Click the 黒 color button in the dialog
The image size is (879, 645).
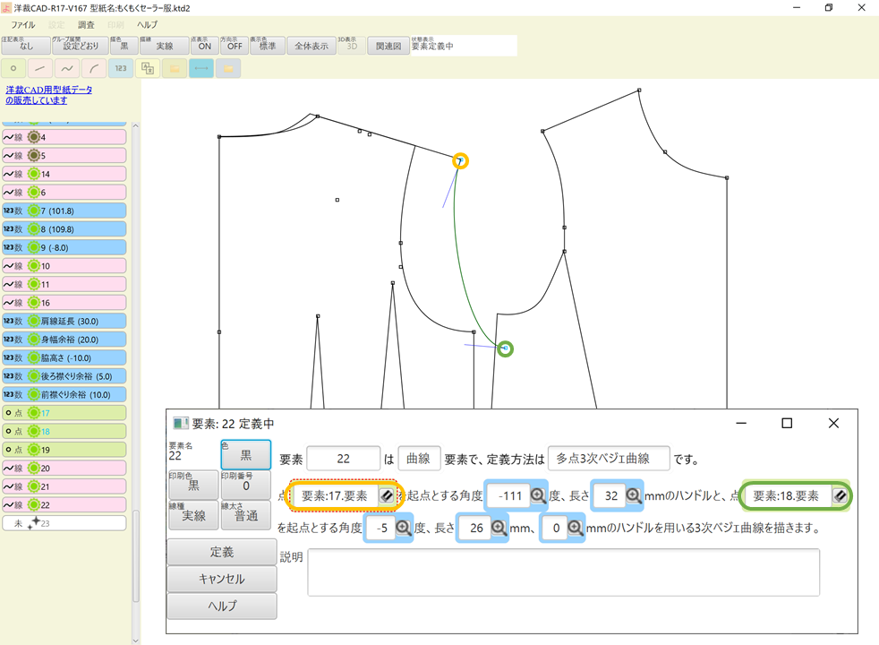click(x=245, y=454)
